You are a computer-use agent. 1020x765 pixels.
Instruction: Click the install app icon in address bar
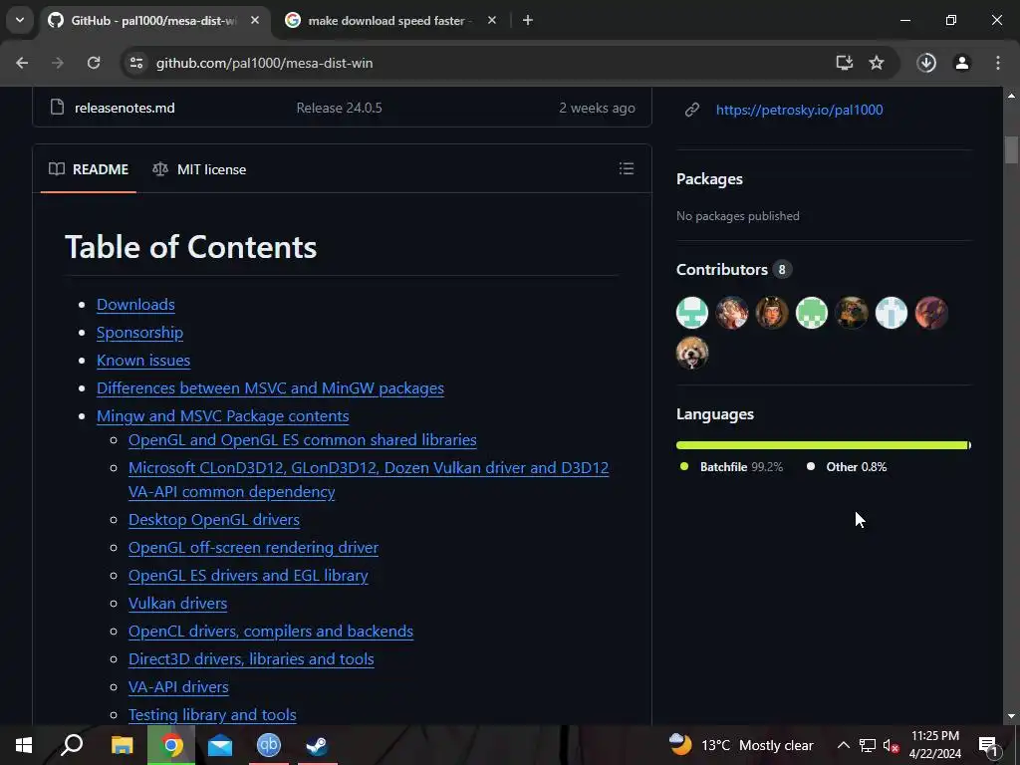coord(845,63)
